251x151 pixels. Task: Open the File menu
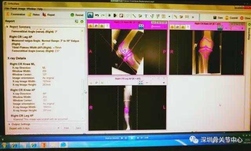click(x=7, y=9)
